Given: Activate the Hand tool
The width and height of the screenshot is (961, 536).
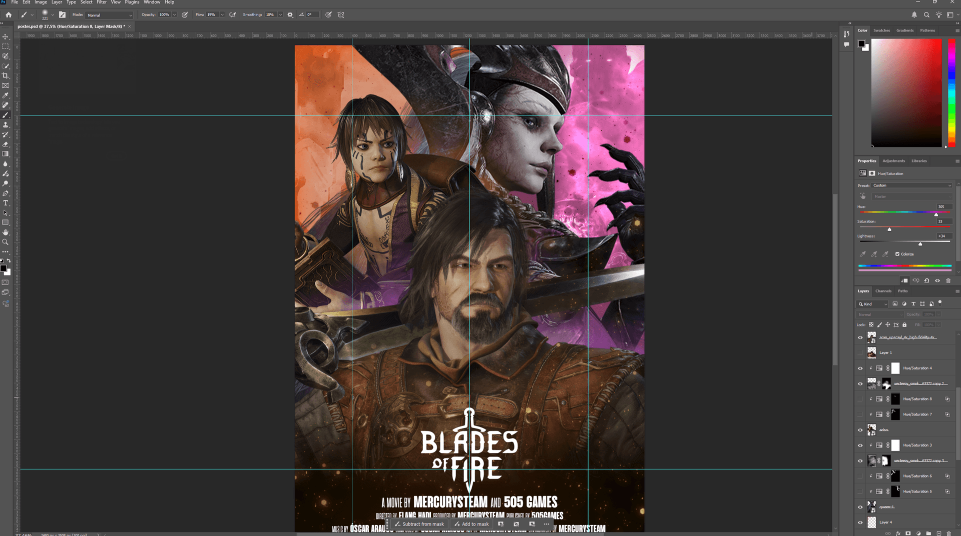Looking at the screenshot, I should point(6,232).
